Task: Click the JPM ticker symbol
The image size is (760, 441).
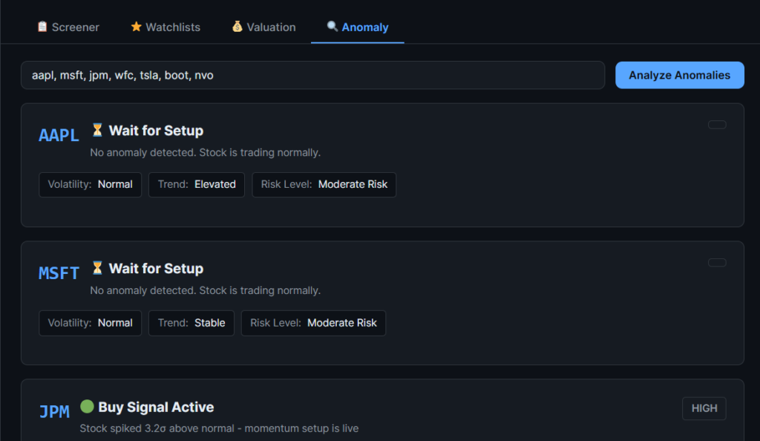Action: pos(54,411)
